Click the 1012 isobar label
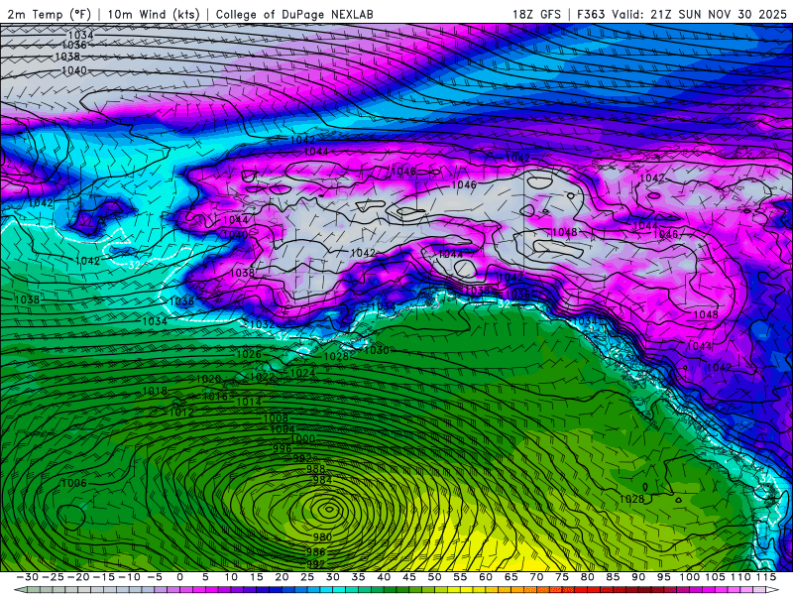The image size is (793, 595). [x=181, y=413]
